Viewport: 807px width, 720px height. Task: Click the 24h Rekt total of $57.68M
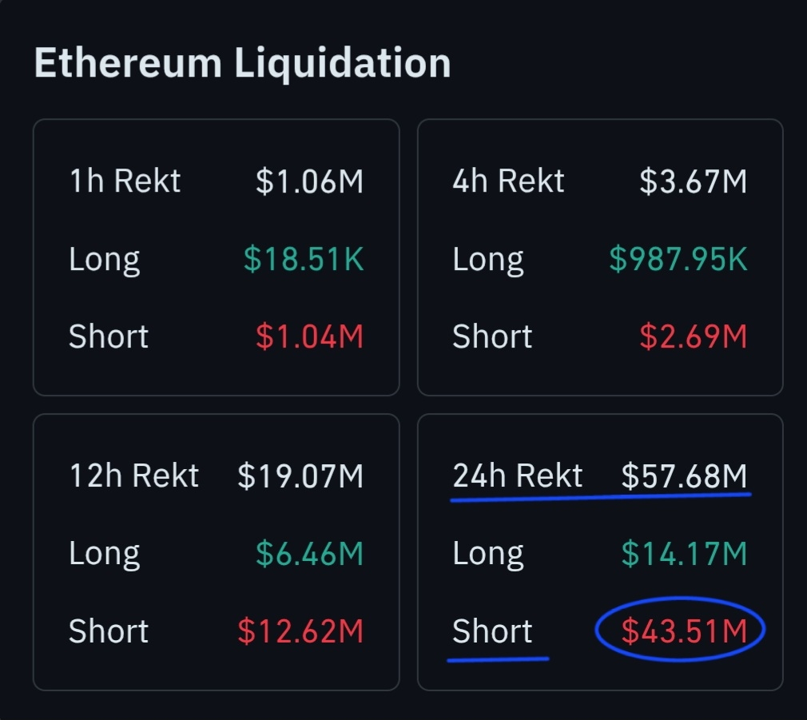tap(684, 476)
